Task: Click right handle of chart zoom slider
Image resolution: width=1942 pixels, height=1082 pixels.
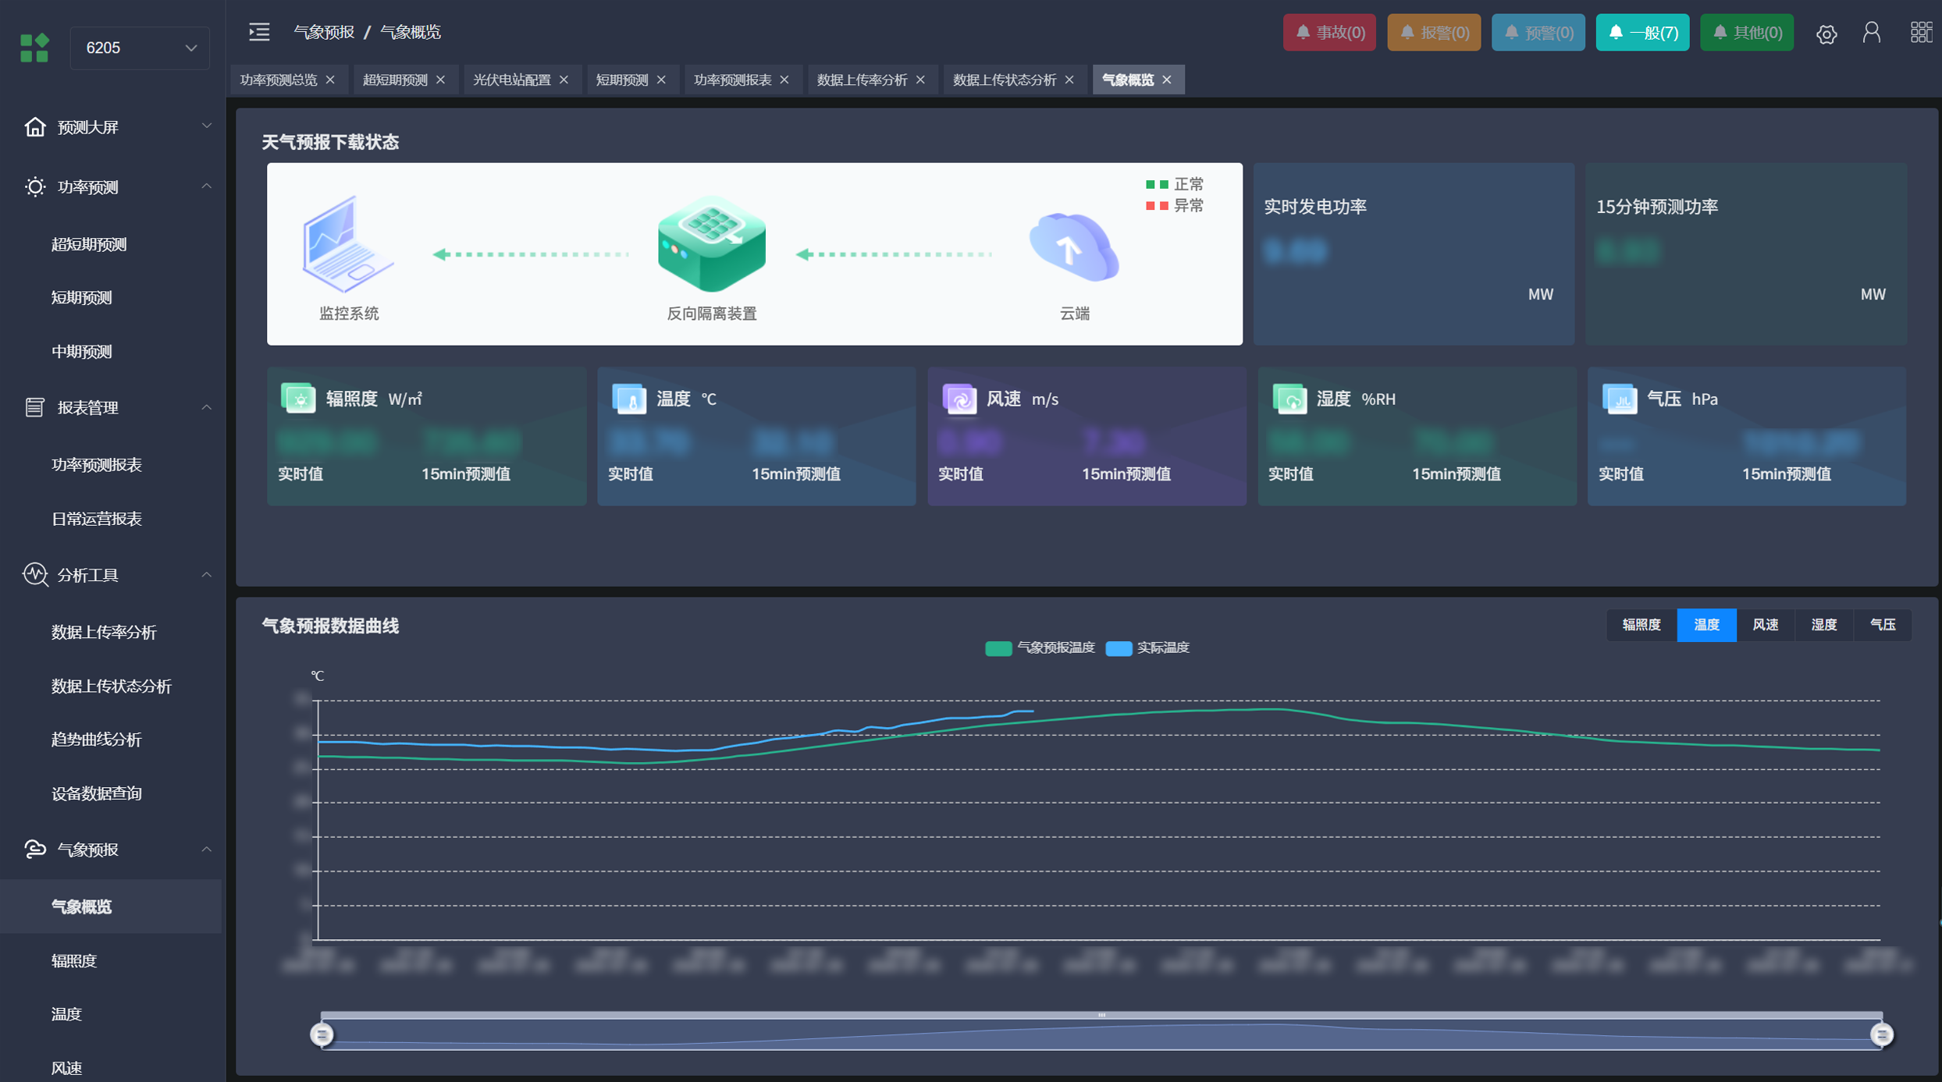Action: pyautogui.click(x=1882, y=1034)
